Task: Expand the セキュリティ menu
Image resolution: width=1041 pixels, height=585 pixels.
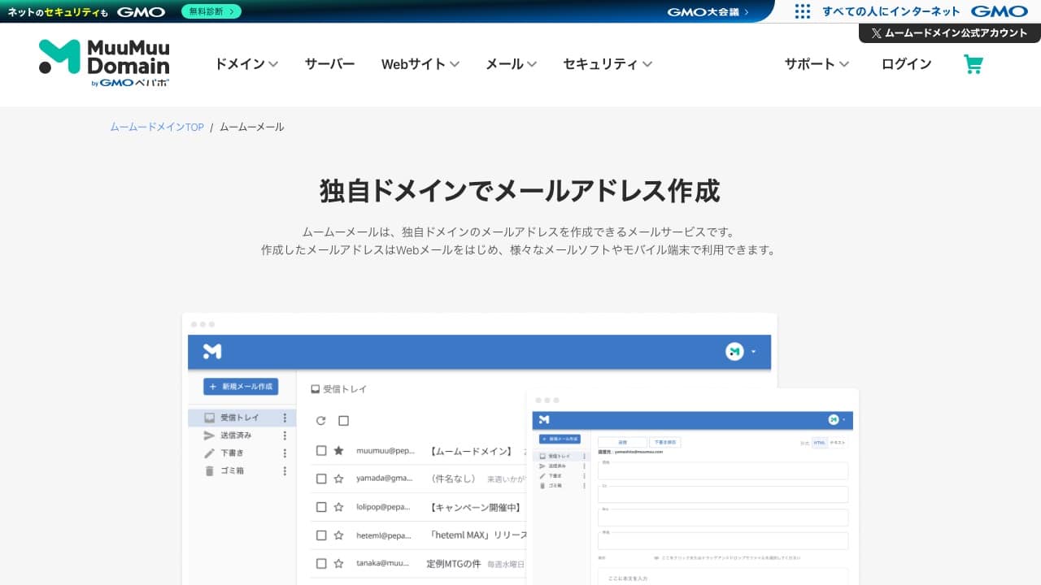Action: click(x=608, y=64)
